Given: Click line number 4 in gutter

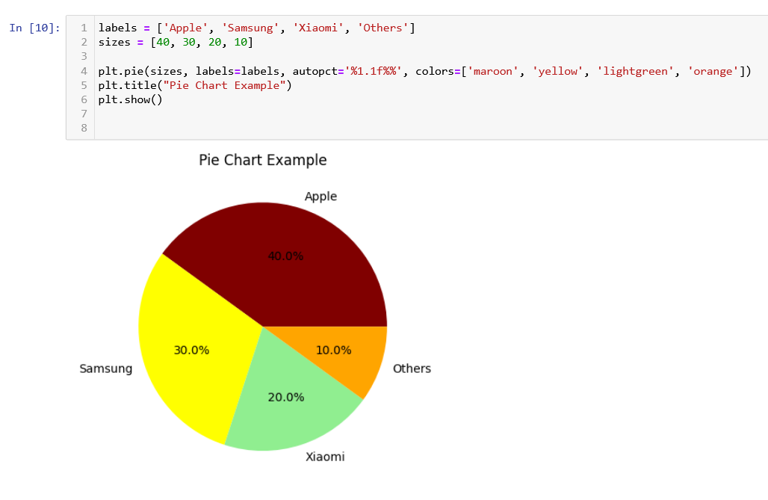Looking at the screenshot, I should pos(84,71).
